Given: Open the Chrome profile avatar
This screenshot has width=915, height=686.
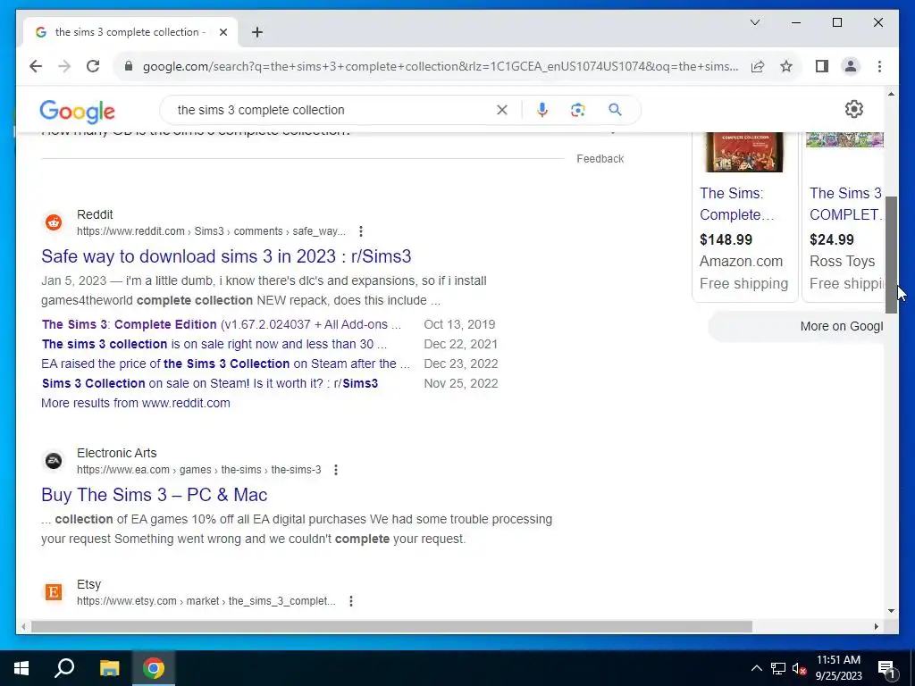Looking at the screenshot, I should 851,66.
